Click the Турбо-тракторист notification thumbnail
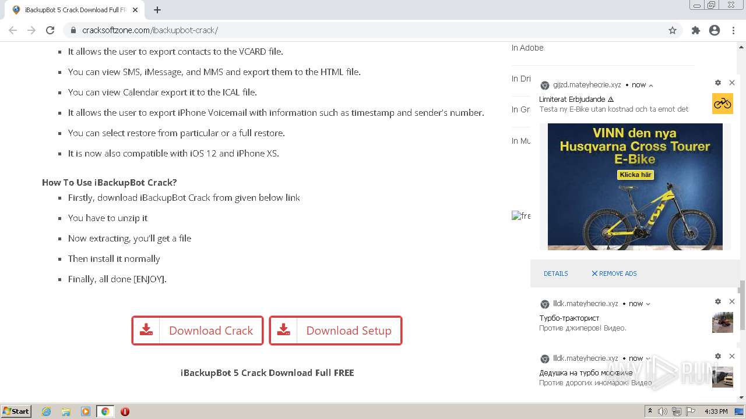Image resolution: width=746 pixels, height=419 pixels. coord(723,322)
